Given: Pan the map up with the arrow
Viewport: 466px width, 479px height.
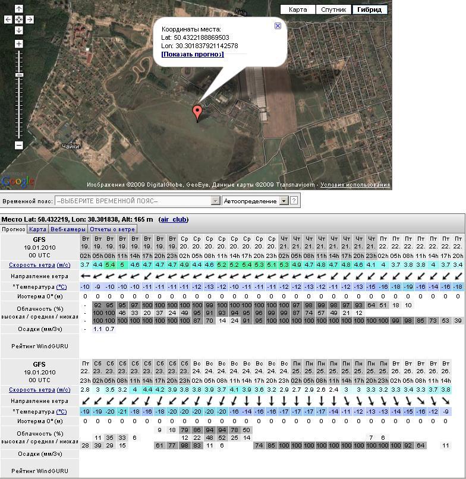Looking at the screenshot, I should (19, 9).
